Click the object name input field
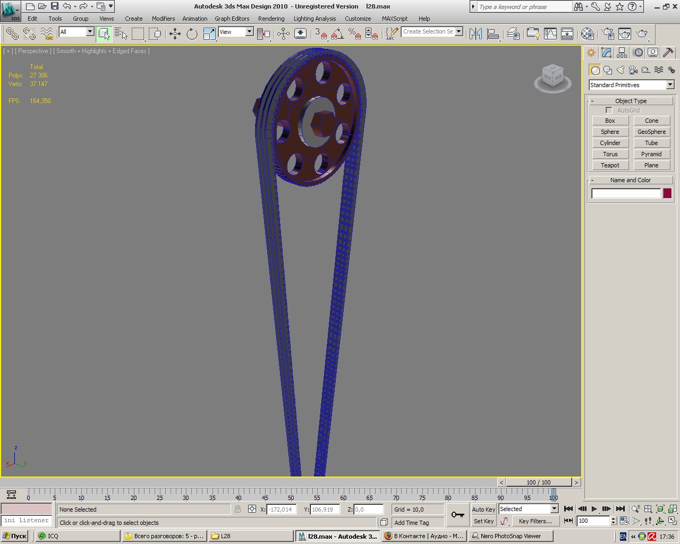680x544 pixels. pyautogui.click(x=626, y=193)
